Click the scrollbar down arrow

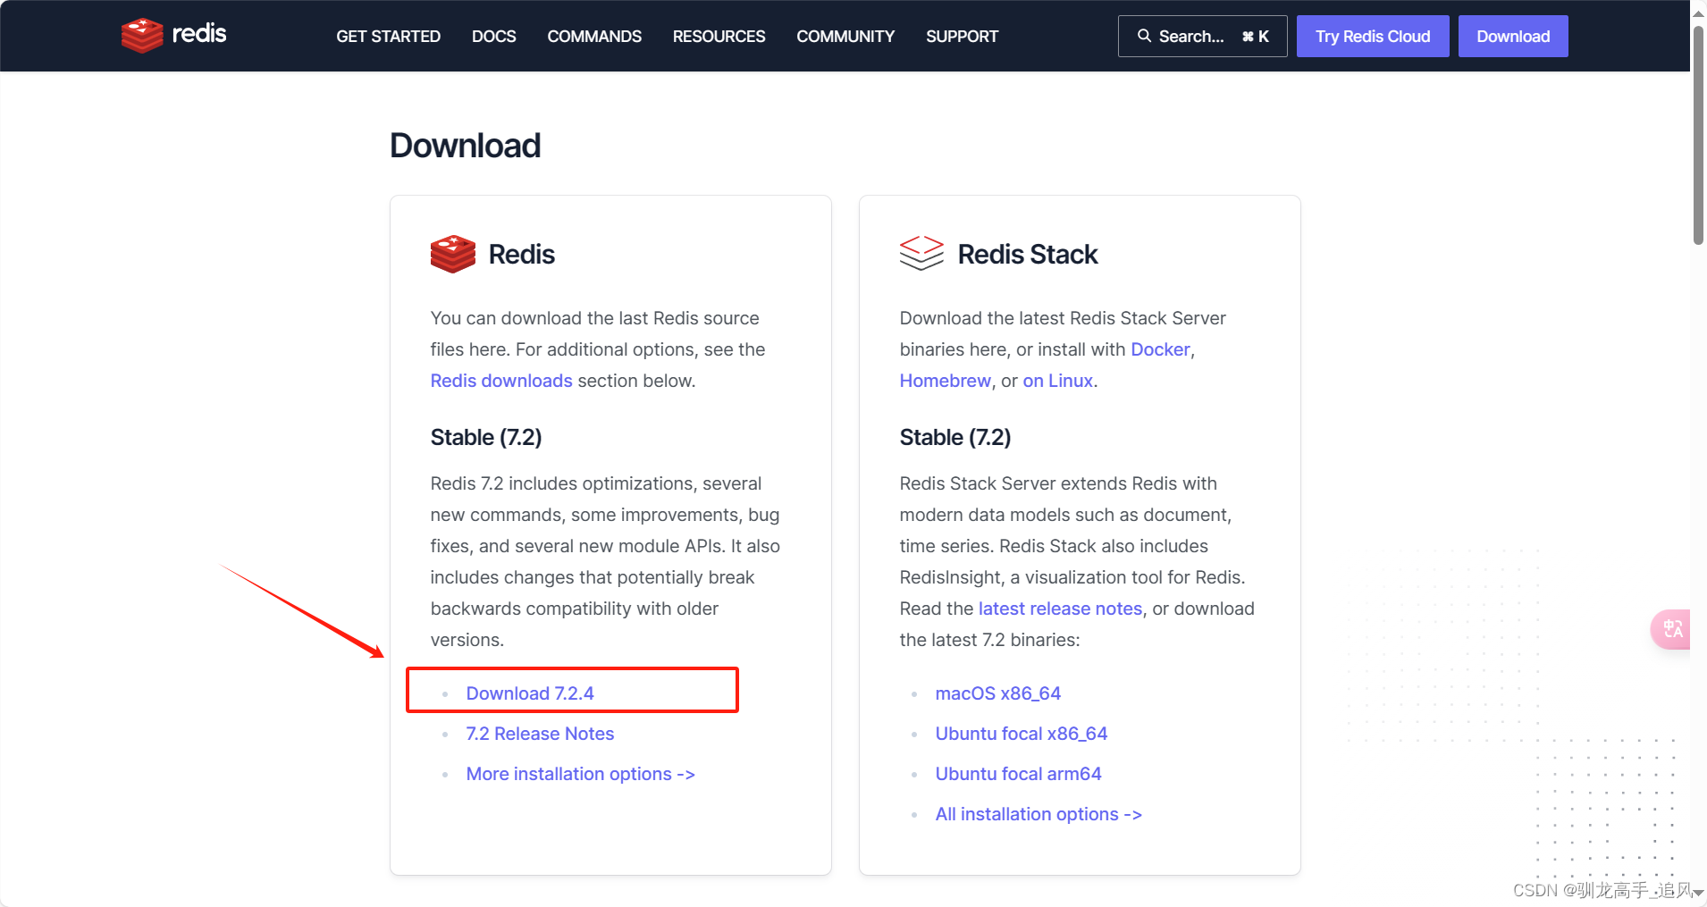tap(1698, 893)
